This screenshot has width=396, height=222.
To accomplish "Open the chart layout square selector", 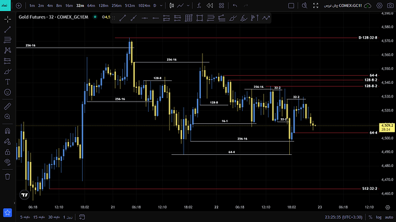I will click(x=291, y=6).
